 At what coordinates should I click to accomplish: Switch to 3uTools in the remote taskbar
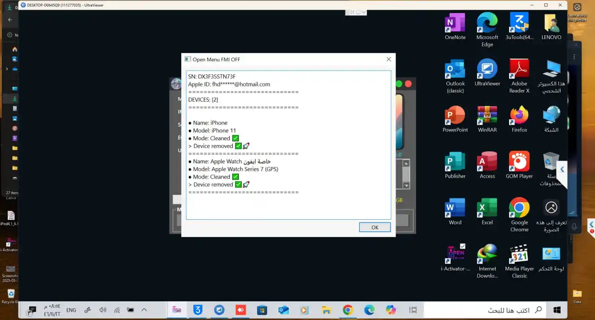pos(198,310)
